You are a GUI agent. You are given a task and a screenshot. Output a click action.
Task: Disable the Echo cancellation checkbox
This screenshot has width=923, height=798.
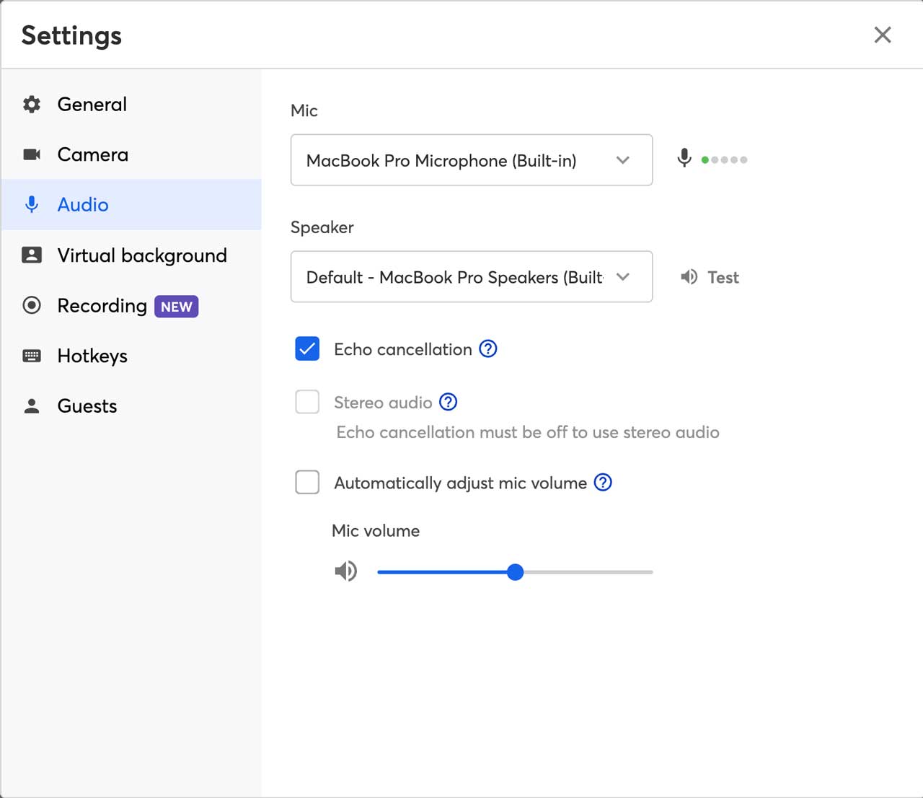tap(307, 349)
